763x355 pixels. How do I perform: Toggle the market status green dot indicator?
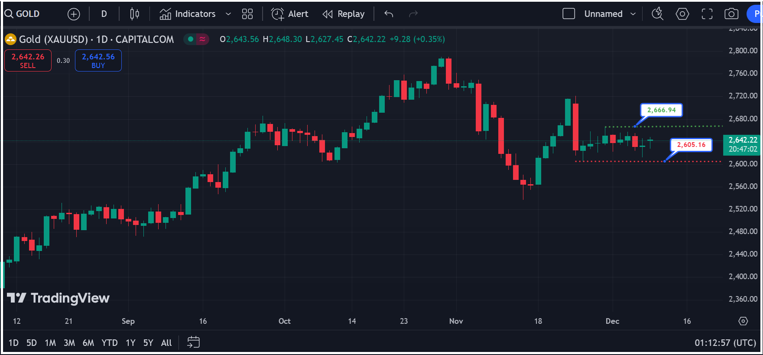(x=191, y=39)
